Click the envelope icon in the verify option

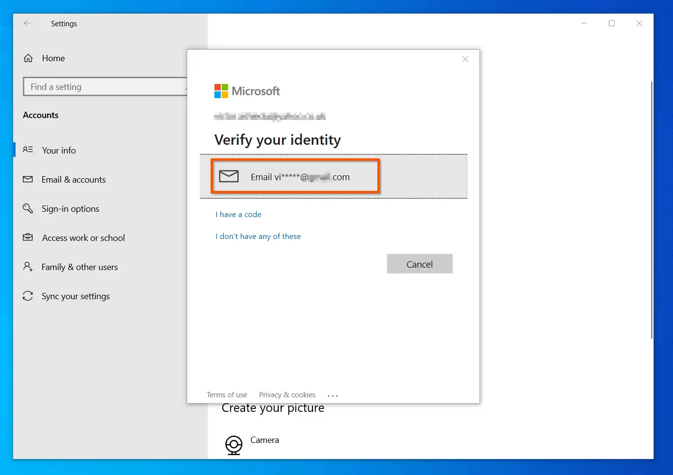[x=229, y=176]
